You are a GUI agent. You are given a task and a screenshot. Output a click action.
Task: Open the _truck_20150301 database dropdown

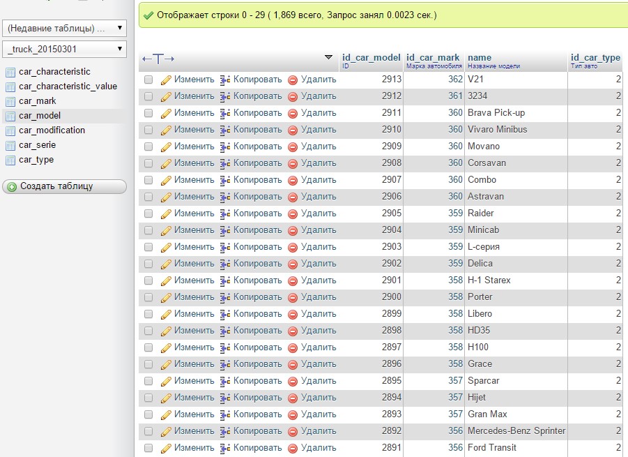(65, 49)
